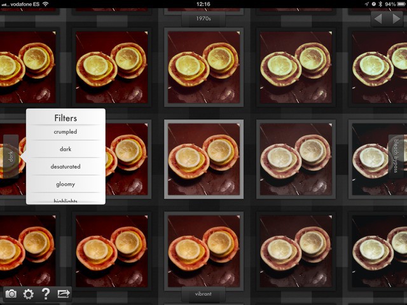Select the highlighted center photo thumbnail
407x305 pixels.
[x=203, y=157]
